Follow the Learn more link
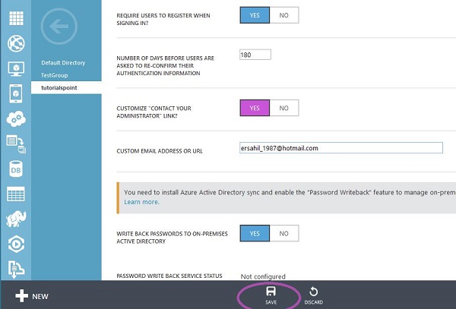 tap(141, 202)
